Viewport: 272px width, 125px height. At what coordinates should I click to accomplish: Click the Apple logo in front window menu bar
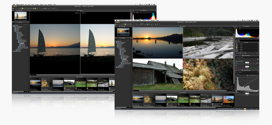116,20
